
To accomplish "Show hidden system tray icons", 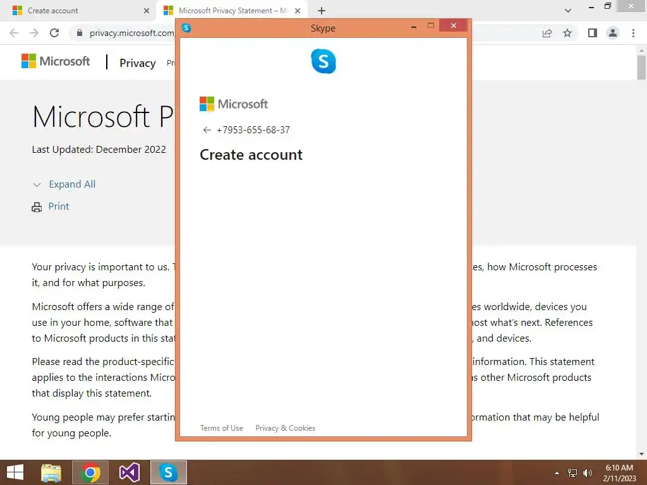I will point(557,473).
